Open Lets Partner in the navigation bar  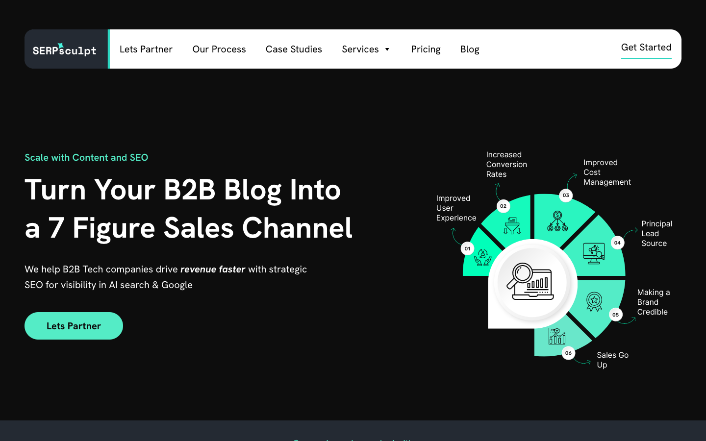click(146, 49)
